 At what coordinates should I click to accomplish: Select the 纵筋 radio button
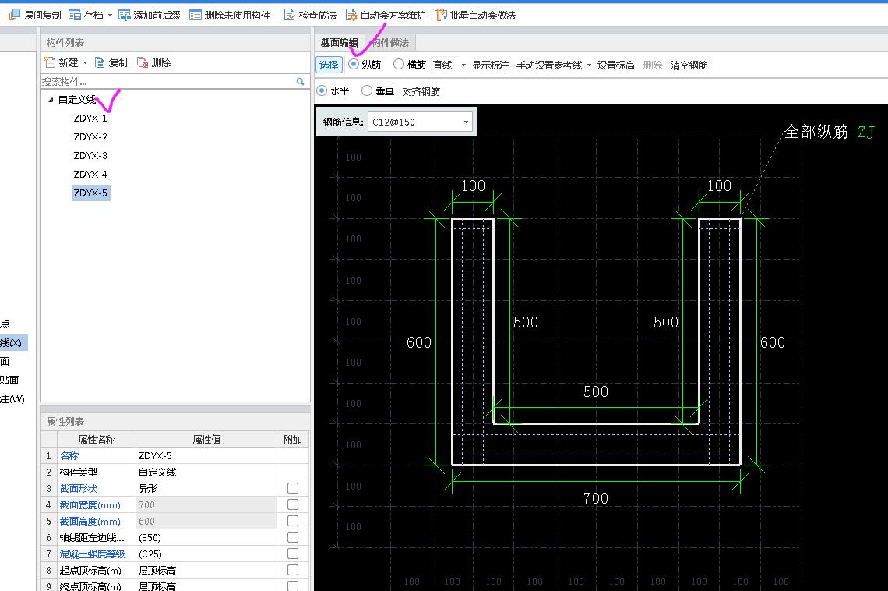pyautogui.click(x=354, y=64)
